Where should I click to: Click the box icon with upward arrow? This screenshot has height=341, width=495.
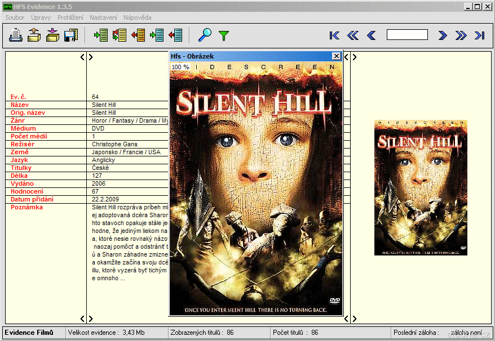click(34, 35)
